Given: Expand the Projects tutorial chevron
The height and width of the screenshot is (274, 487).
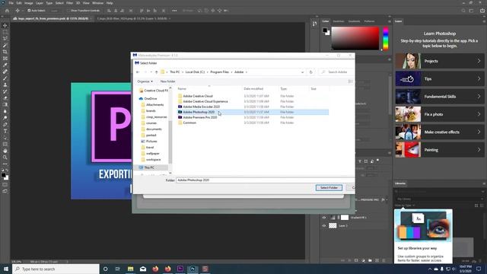Looking at the screenshot, I should tap(479, 61).
